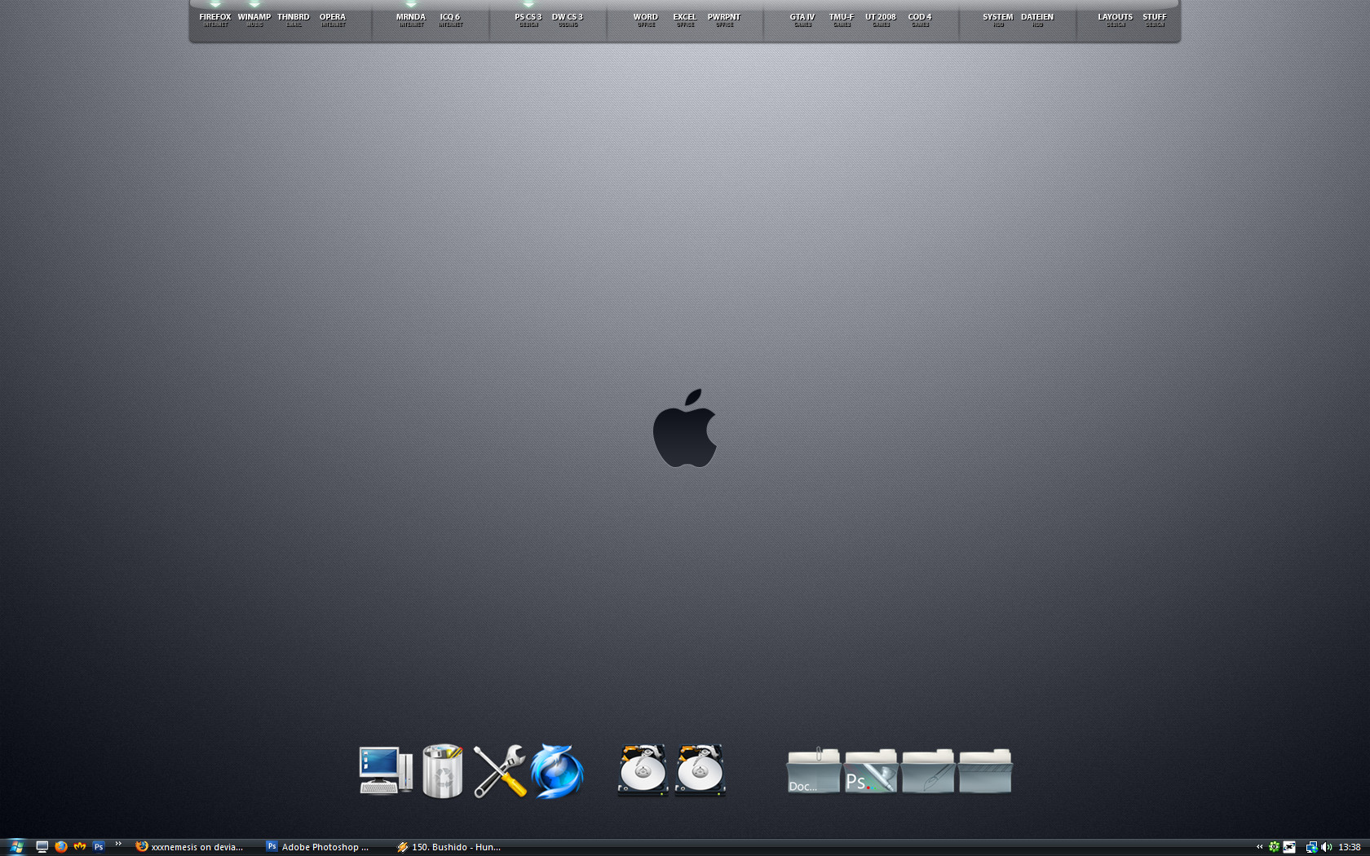Launch THNBRD email from top launcher bar
This screenshot has height=856, width=1370.
tap(294, 20)
